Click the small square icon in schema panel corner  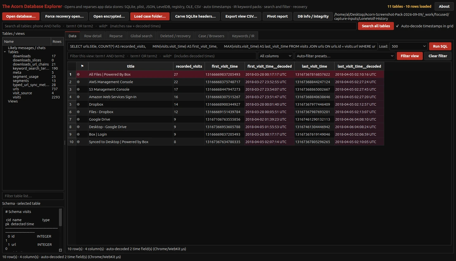[60, 250]
